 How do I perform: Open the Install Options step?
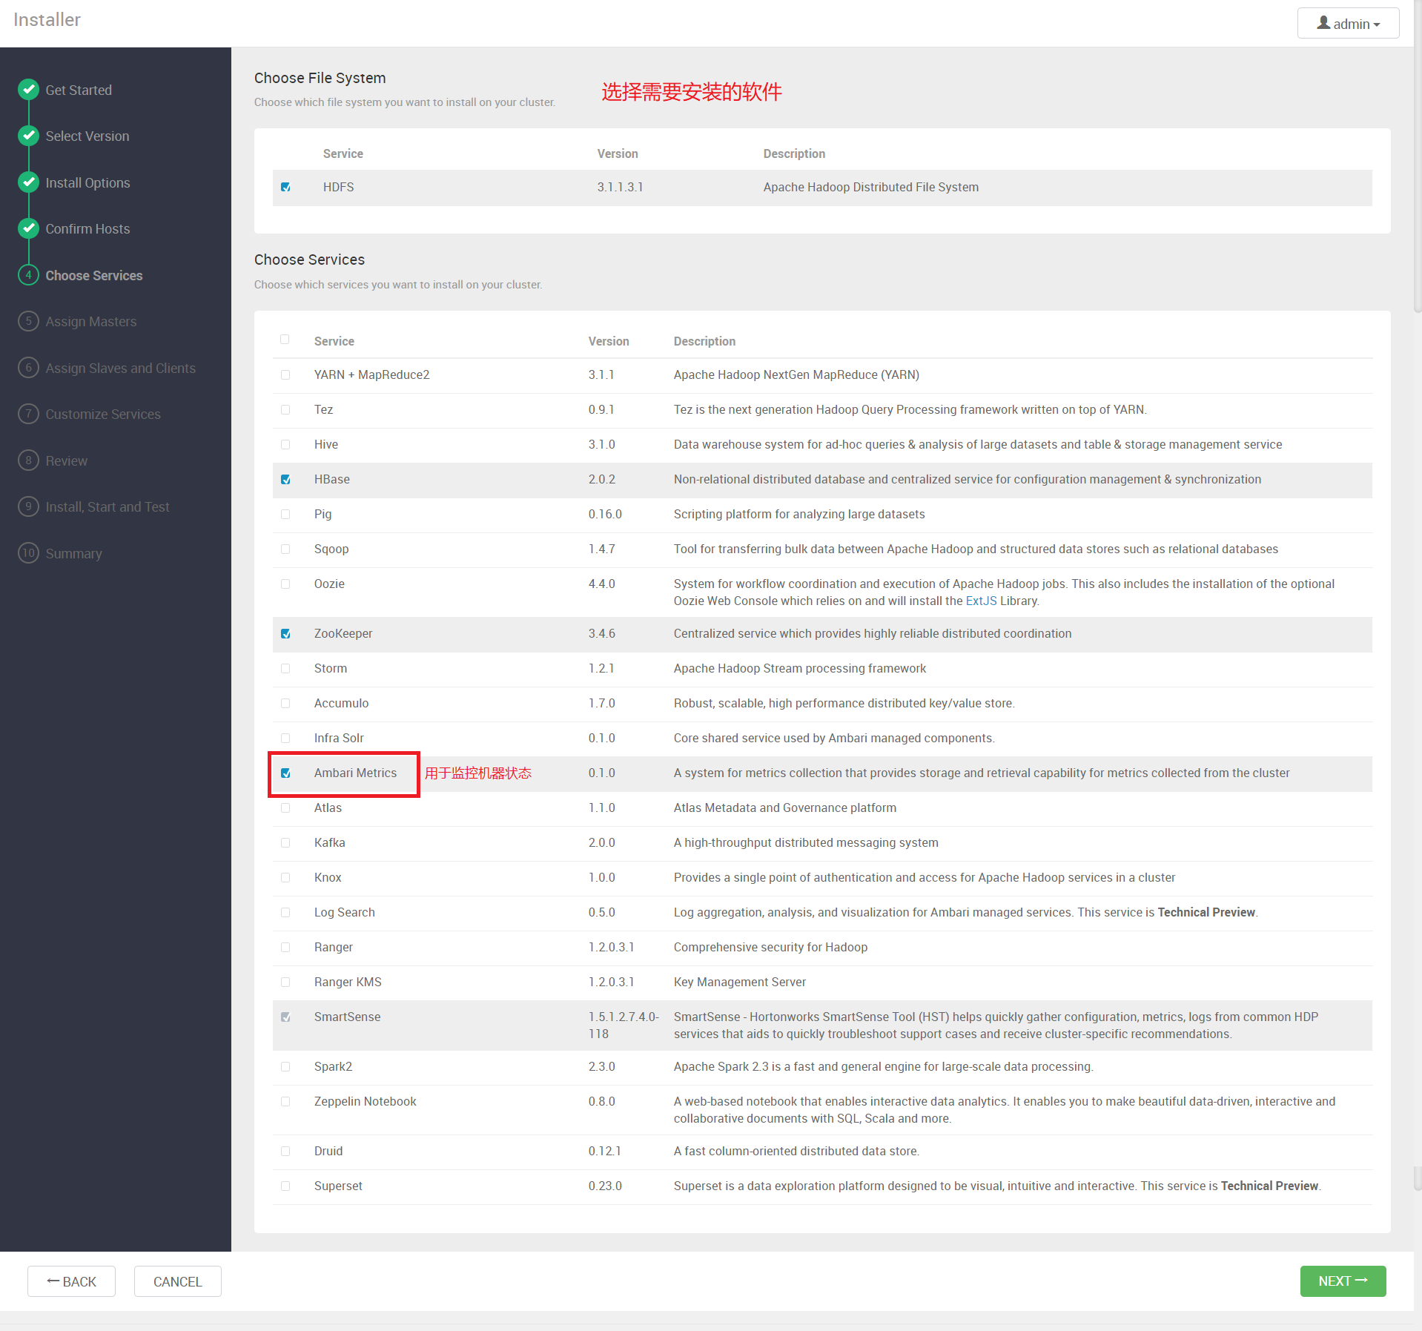(x=87, y=182)
